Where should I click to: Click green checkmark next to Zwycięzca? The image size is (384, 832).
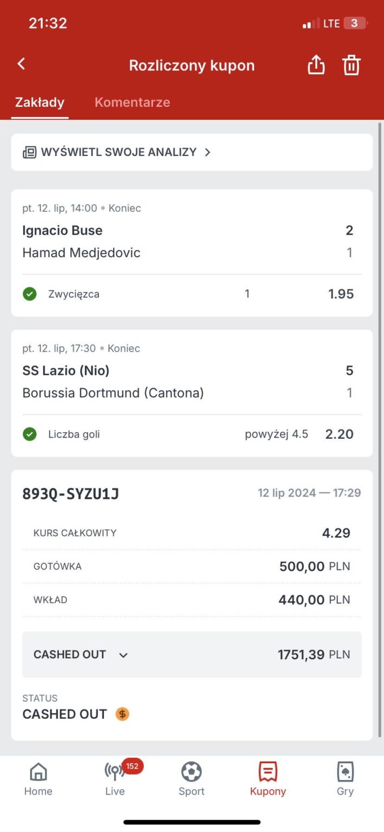click(x=30, y=294)
